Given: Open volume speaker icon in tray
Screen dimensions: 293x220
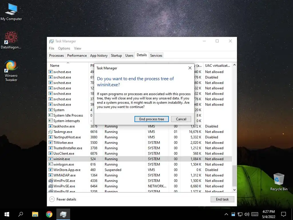Looking at the screenshot, I should [x=247, y=214].
